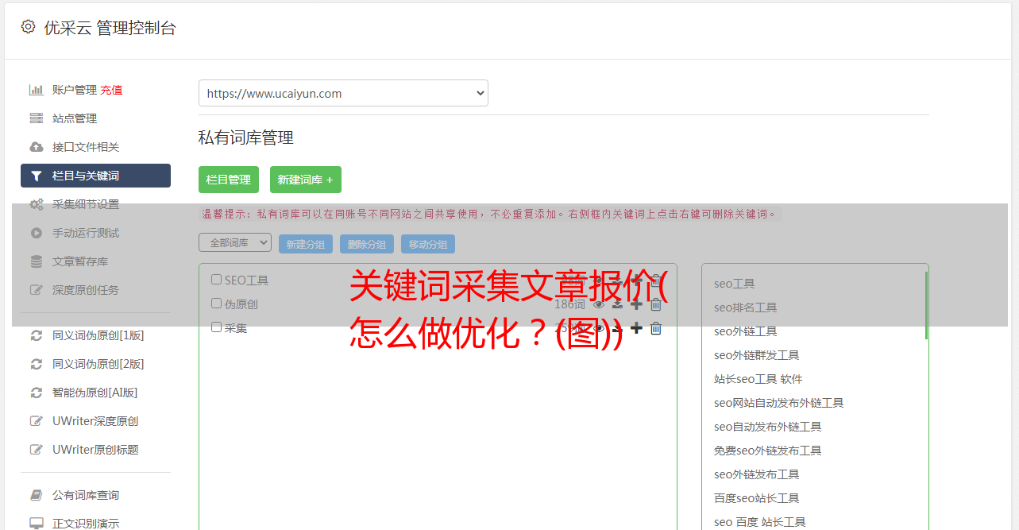Open the site URL dropdown
The height and width of the screenshot is (530, 1019).
343,93
